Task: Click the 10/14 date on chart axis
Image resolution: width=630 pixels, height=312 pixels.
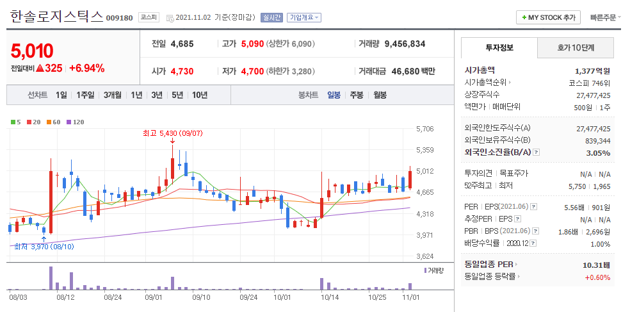Action: tap(330, 297)
